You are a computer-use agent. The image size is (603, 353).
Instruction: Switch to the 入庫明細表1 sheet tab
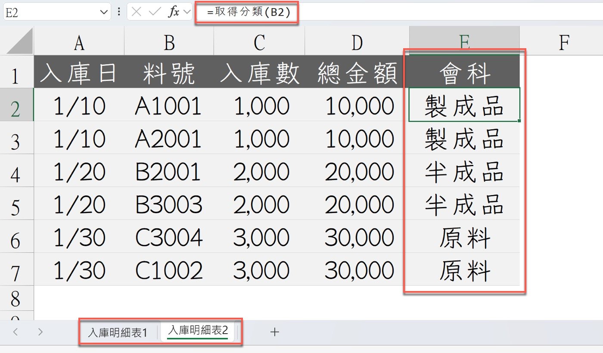click(x=119, y=332)
